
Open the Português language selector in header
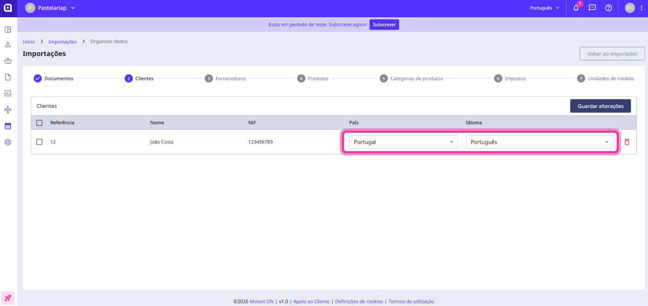click(x=545, y=8)
